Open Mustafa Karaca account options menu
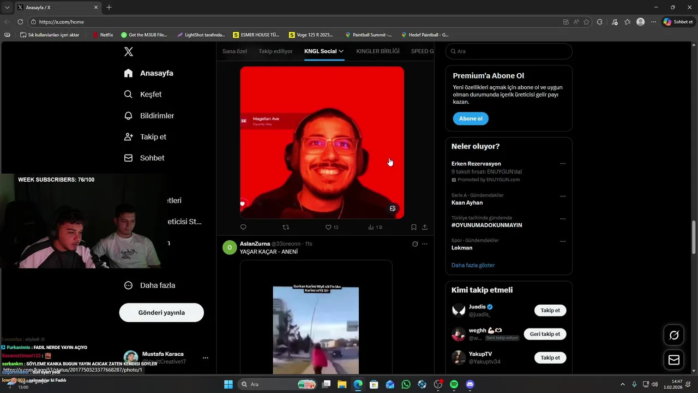 click(x=206, y=358)
